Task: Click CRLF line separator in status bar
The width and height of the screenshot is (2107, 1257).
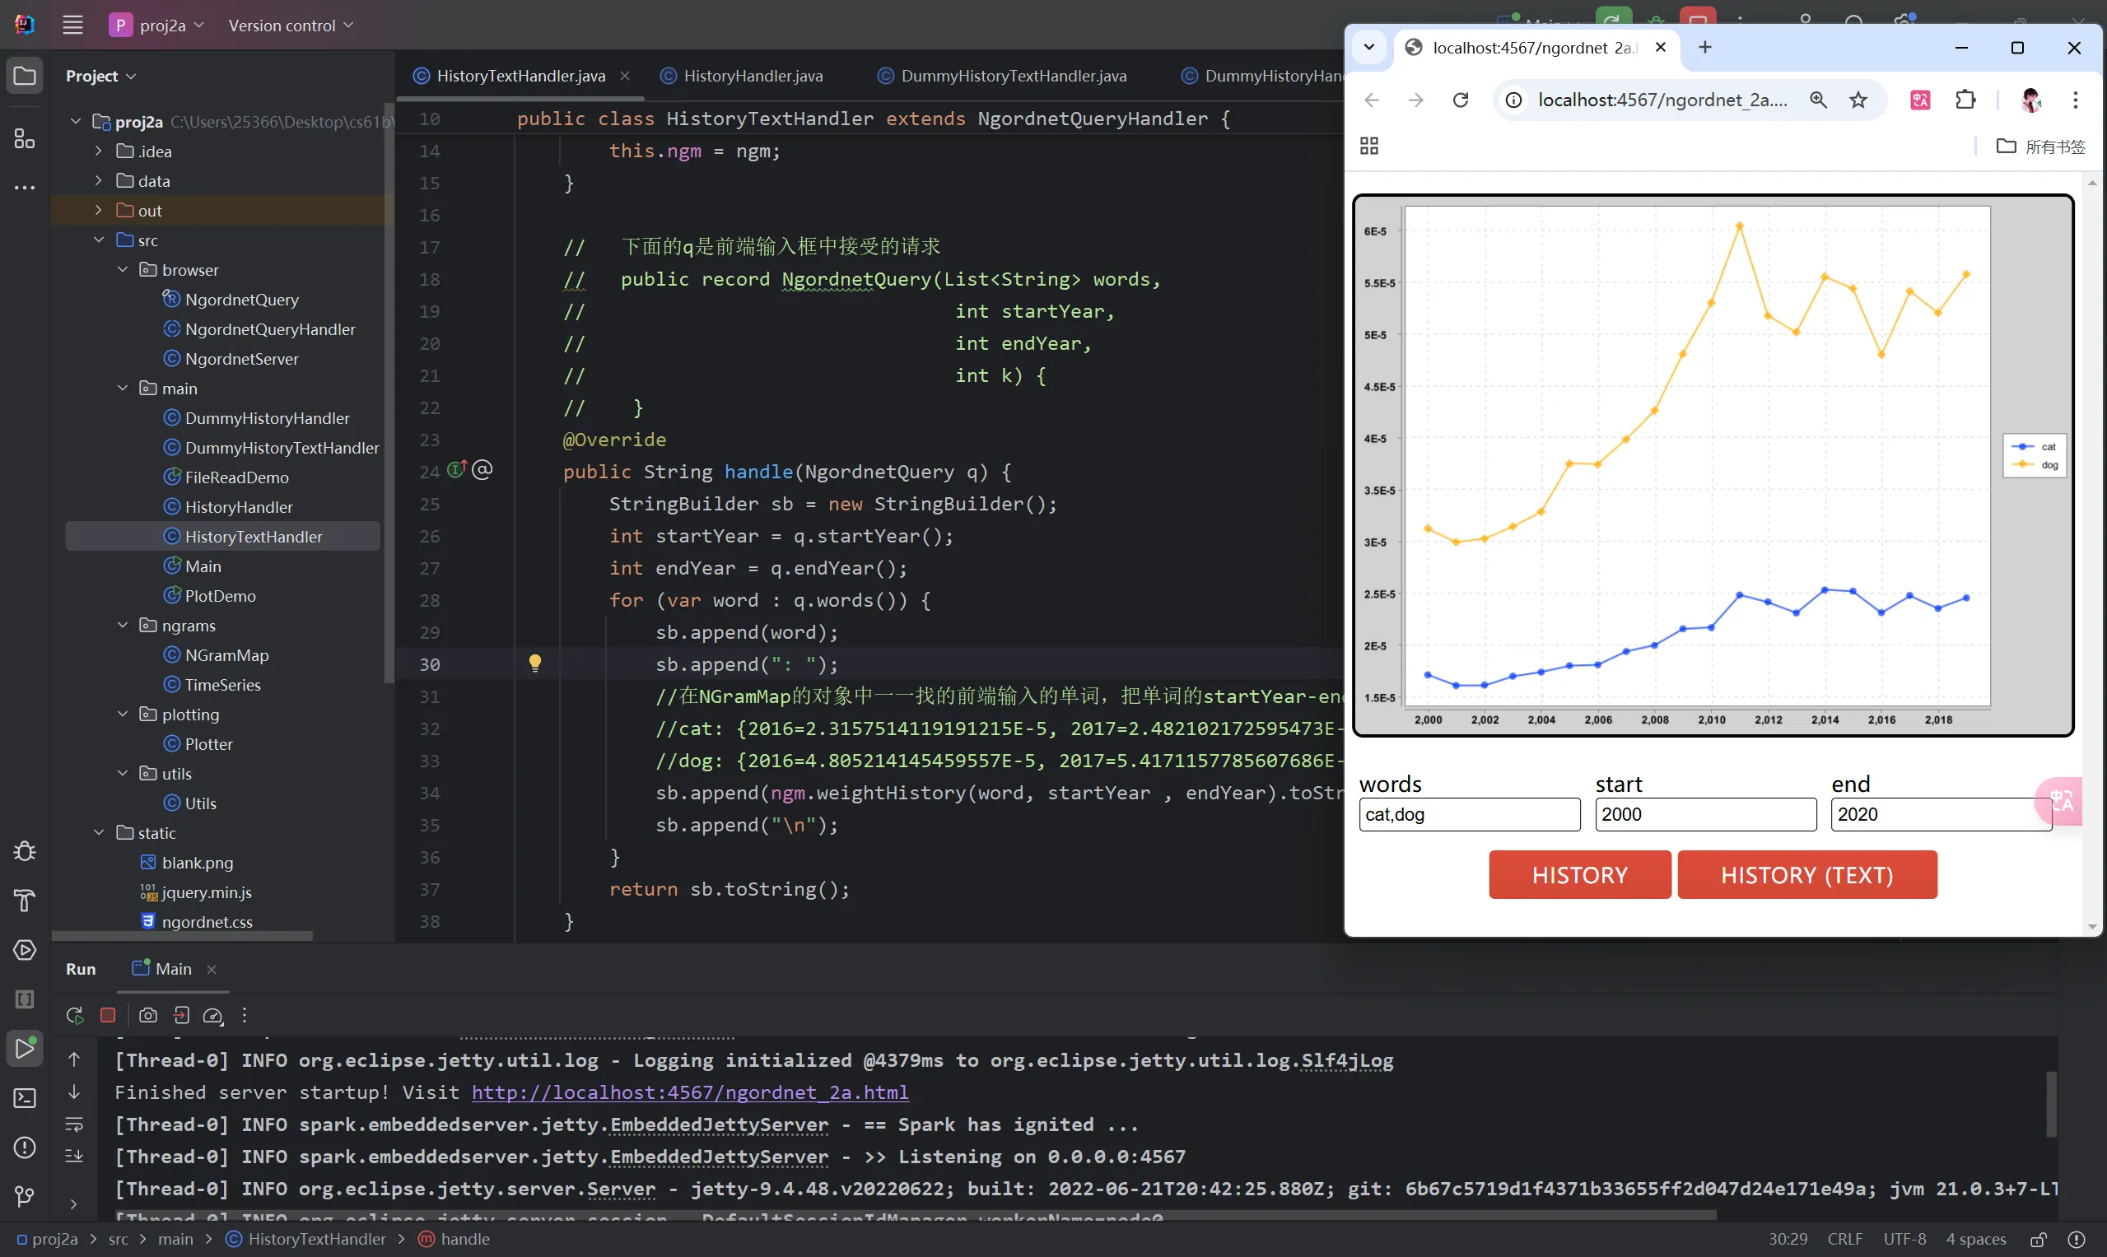Action: coord(1844,1239)
